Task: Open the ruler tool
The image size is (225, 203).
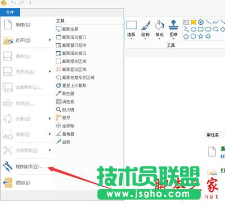Action: coord(63,118)
